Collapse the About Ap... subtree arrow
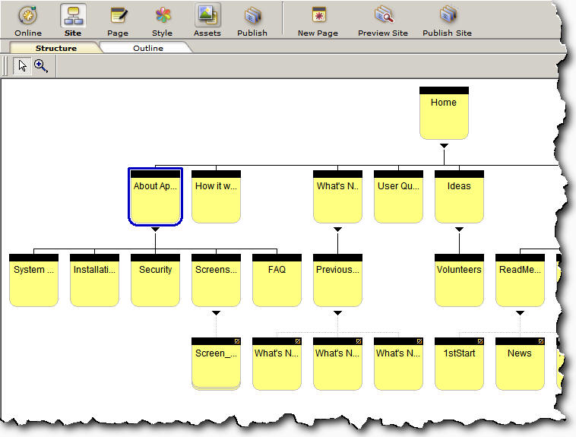The width and height of the screenshot is (576, 437). click(x=155, y=230)
